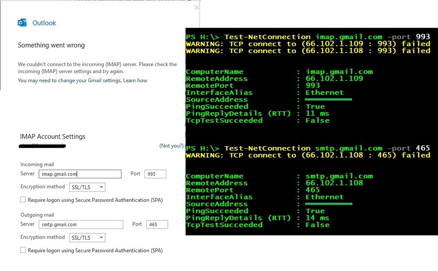Enable SPA checkbox under Incoming mail
This screenshot has width=438, height=271.
(23, 200)
